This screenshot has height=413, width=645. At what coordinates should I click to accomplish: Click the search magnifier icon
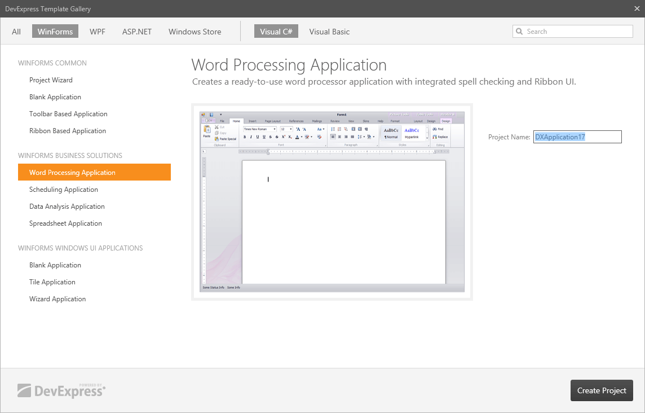(x=519, y=32)
